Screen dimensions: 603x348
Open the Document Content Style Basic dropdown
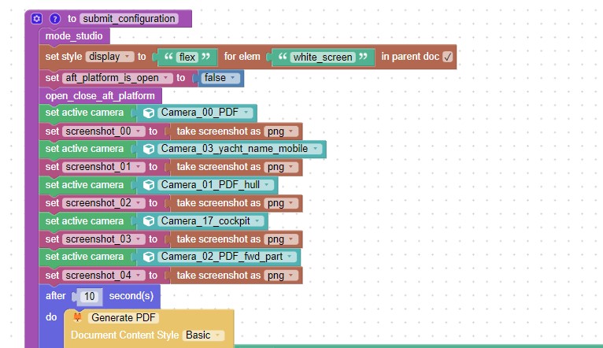(203, 335)
